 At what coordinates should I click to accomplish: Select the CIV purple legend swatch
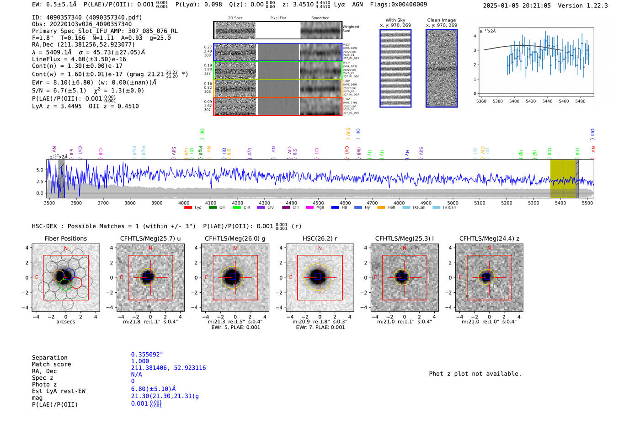[261, 208]
